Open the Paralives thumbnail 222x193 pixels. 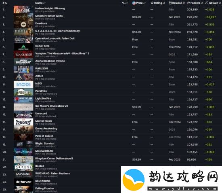pyautogui.click(x=23, y=92)
